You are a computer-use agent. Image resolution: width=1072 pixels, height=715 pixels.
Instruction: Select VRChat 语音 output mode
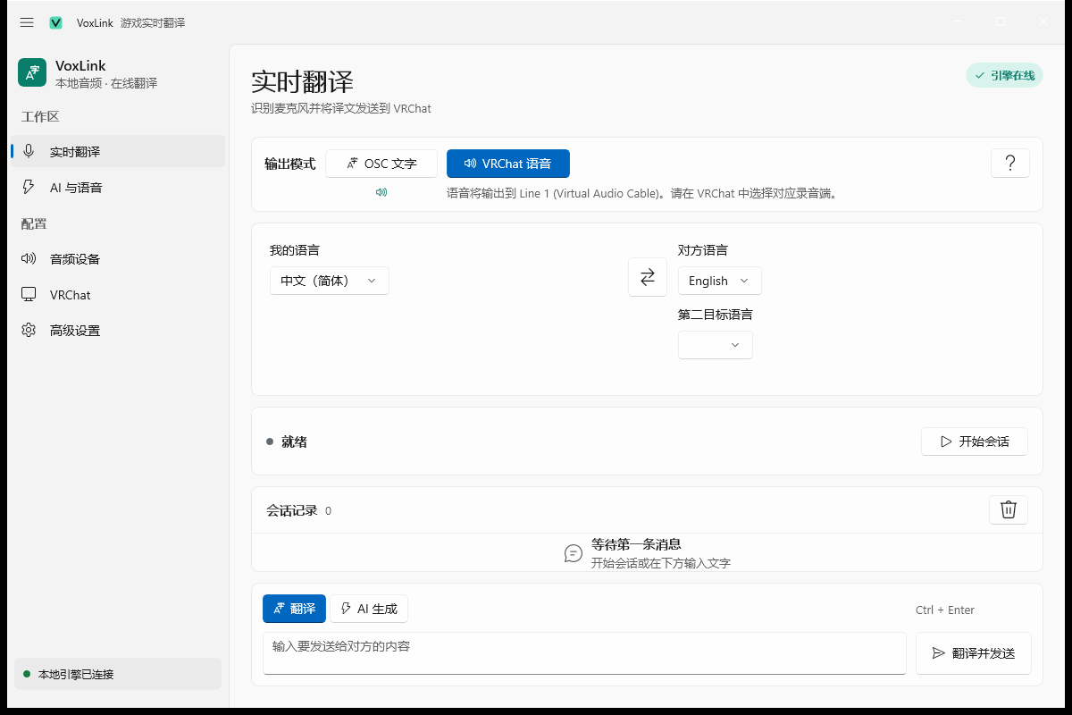tap(508, 164)
